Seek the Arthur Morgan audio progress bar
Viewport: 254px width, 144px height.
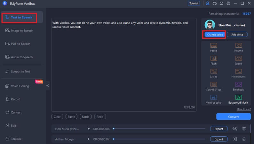(159, 139)
